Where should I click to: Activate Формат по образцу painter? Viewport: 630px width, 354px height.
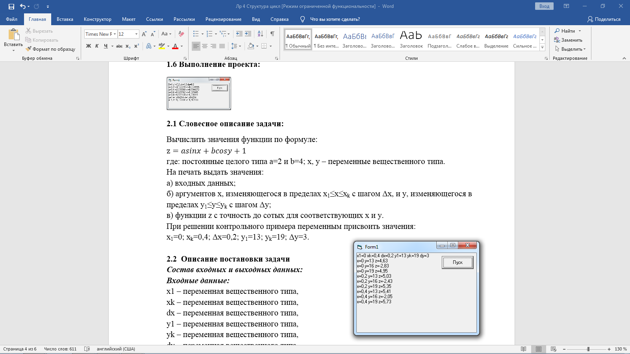[50, 49]
